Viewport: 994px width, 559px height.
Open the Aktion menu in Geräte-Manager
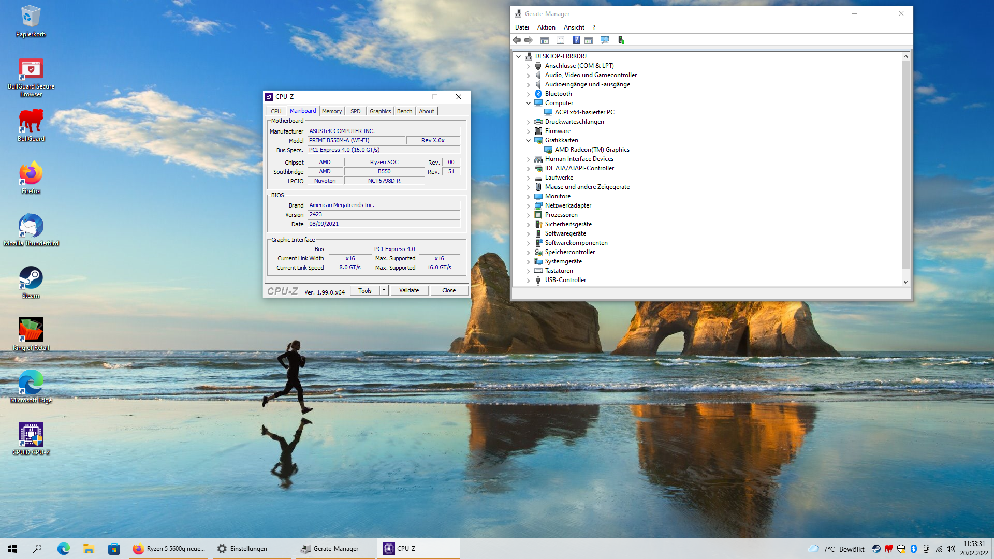pyautogui.click(x=546, y=27)
